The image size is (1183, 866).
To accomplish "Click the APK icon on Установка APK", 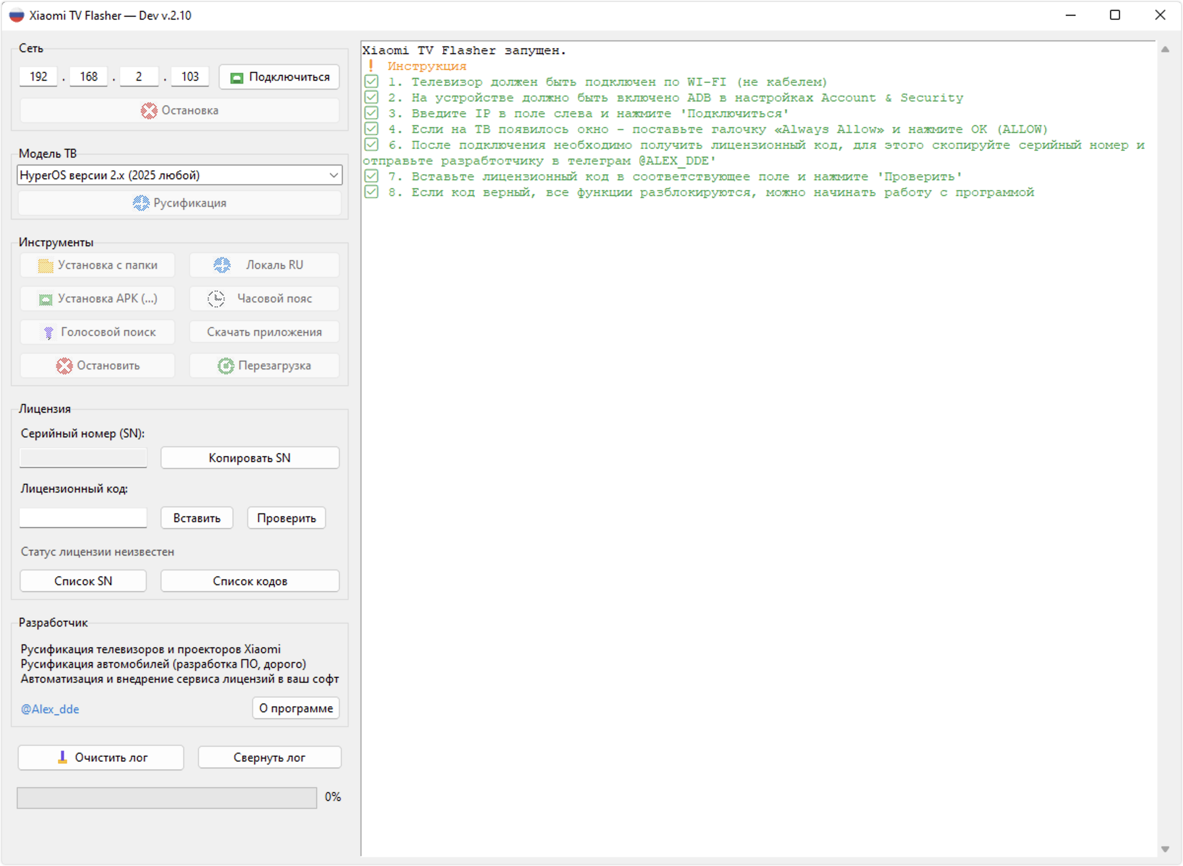I will [46, 300].
